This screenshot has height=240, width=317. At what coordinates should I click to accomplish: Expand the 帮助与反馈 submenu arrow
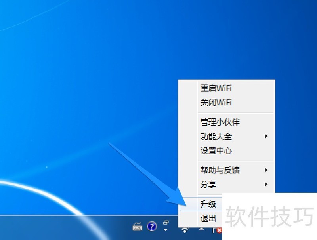266,170
